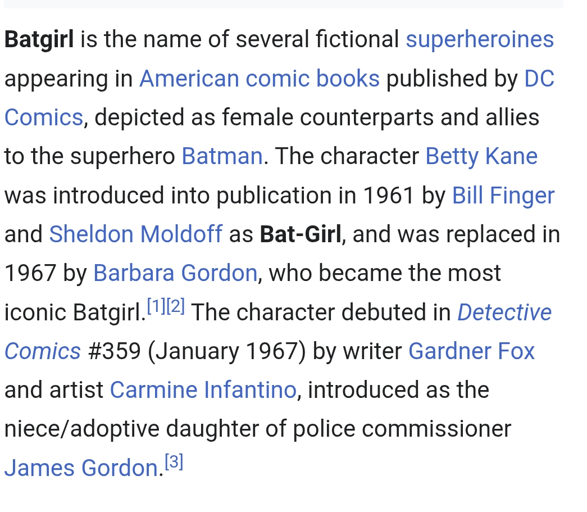Open the Betty Kane link
Viewport: 587px width, 512px height.
[x=481, y=157]
